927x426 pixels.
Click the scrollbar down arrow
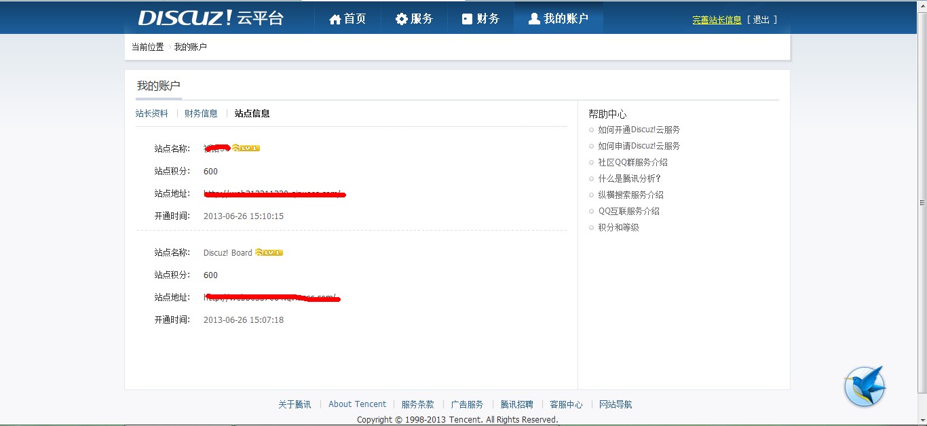(x=922, y=419)
